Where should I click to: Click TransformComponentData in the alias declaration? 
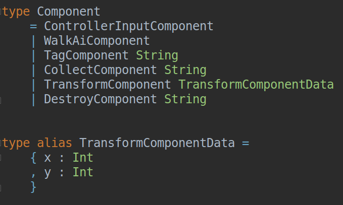coord(157,143)
